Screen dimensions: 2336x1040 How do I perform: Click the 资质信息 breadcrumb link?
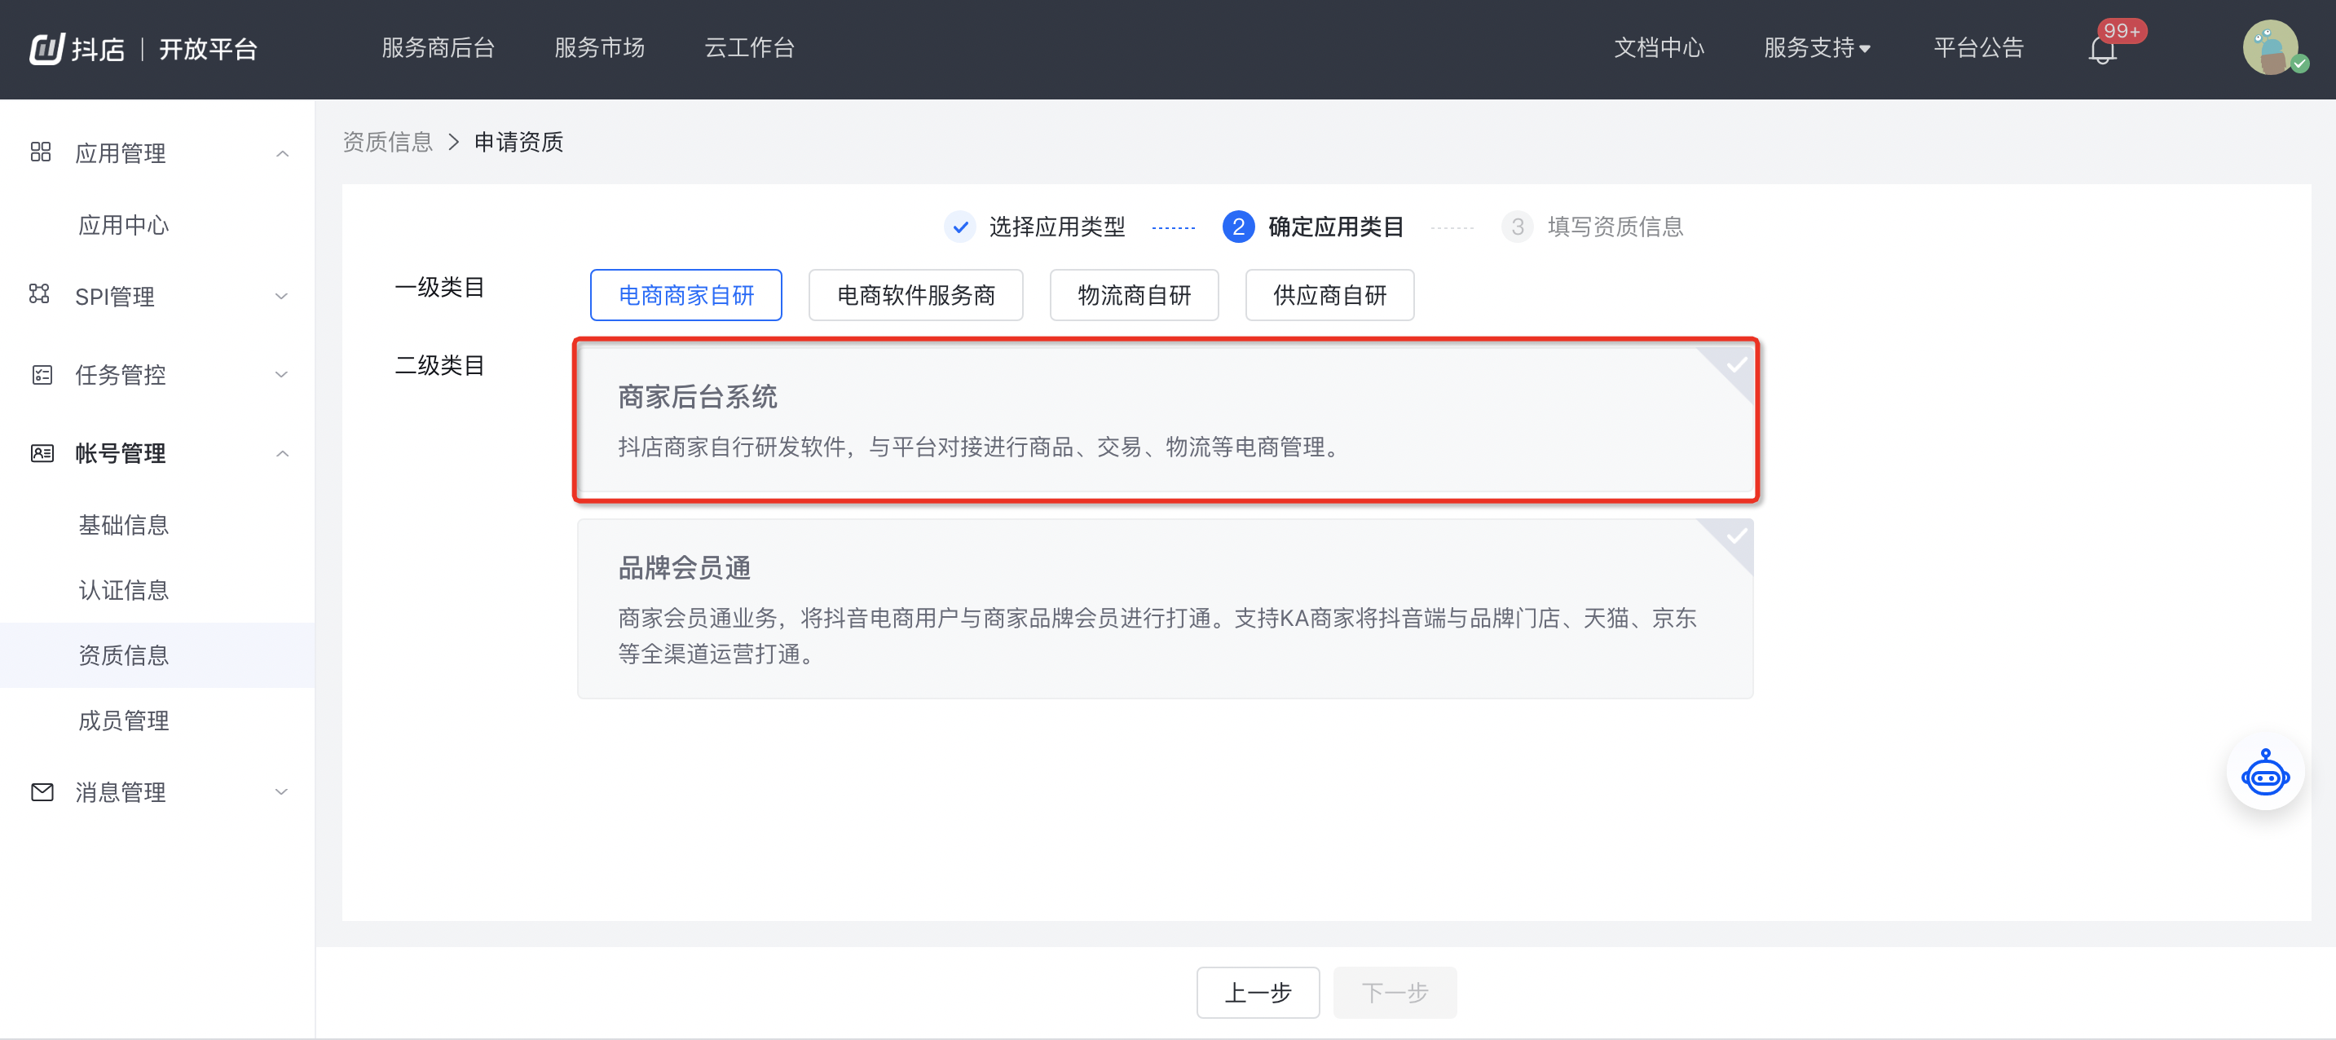tap(387, 142)
